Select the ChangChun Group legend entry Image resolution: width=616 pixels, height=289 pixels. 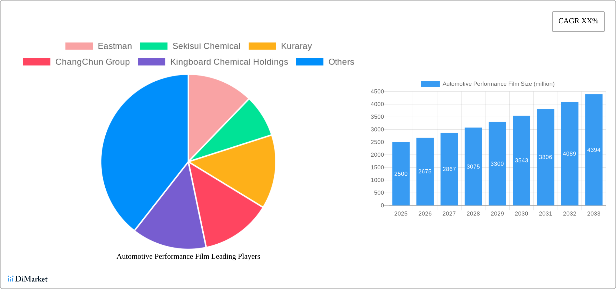click(x=92, y=62)
